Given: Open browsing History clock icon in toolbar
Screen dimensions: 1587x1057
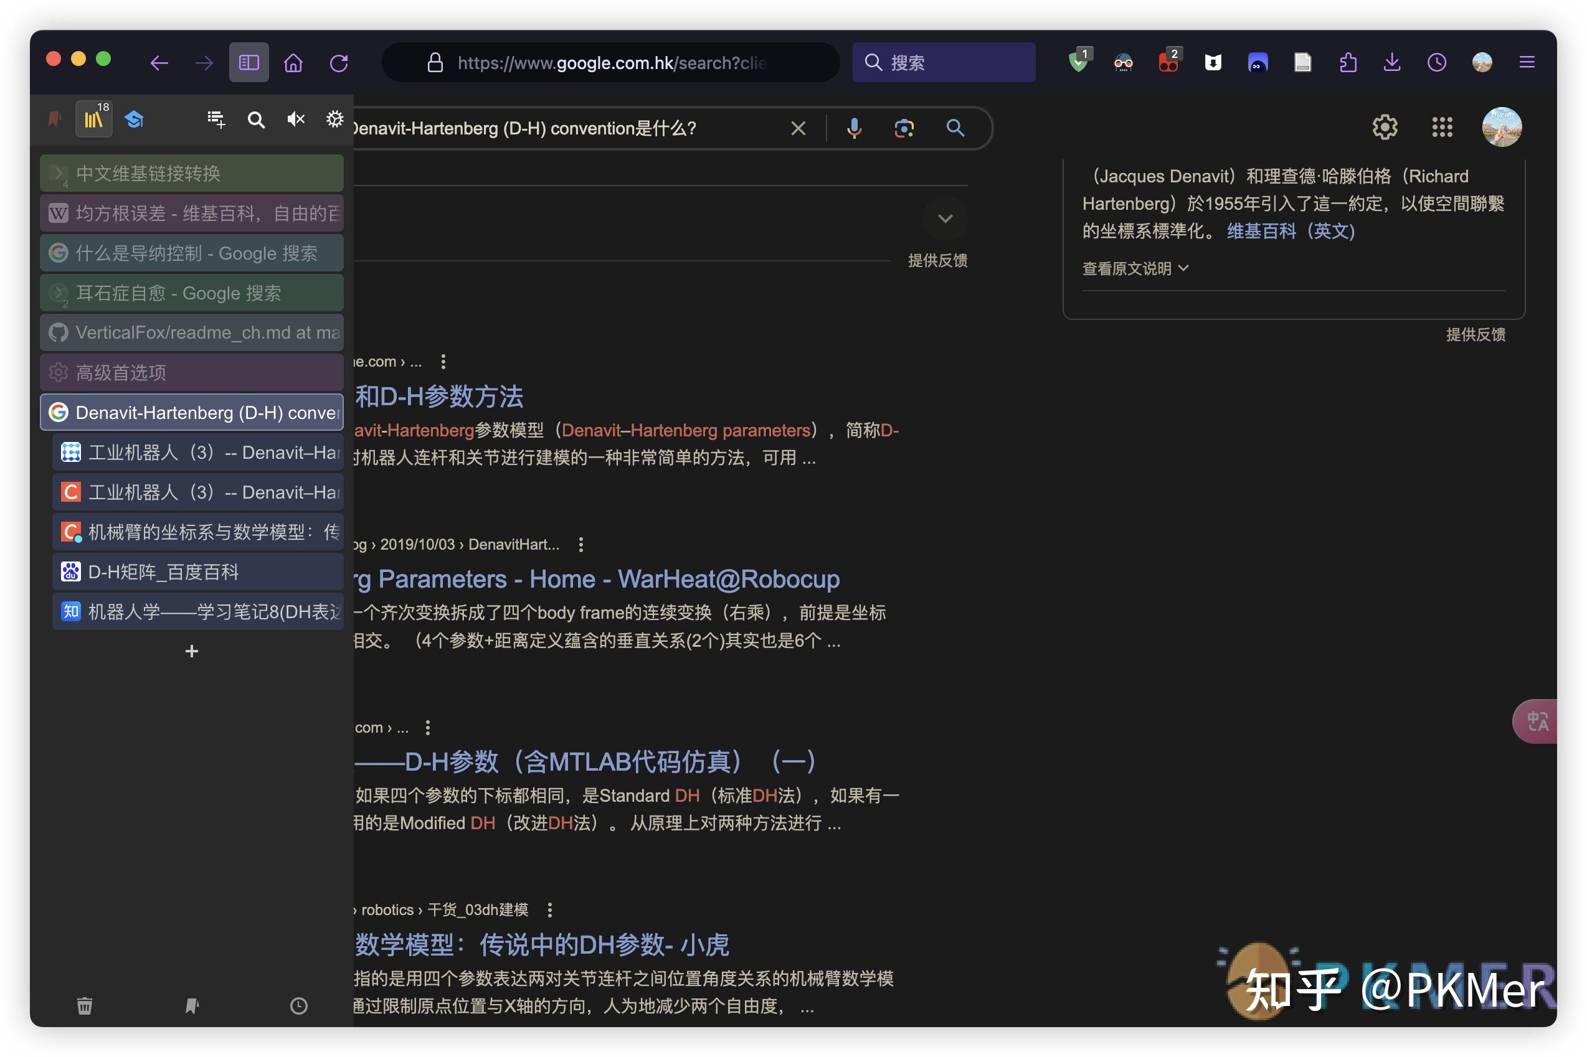Looking at the screenshot, I should pos(1438,62).
